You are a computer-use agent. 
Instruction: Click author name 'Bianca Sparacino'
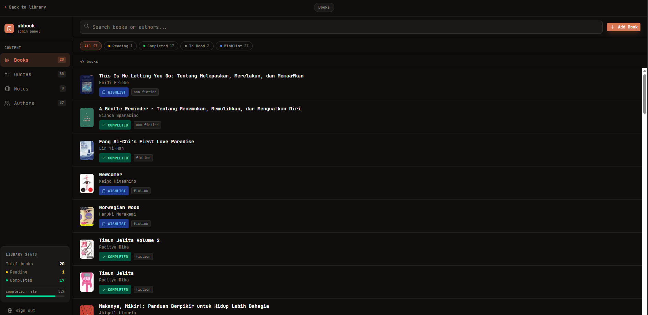(x=119, y=116)
